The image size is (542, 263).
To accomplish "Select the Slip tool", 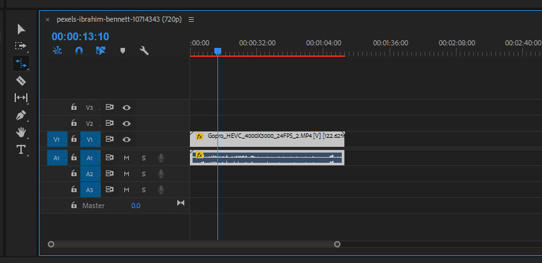I will click(x=21, y=98).
